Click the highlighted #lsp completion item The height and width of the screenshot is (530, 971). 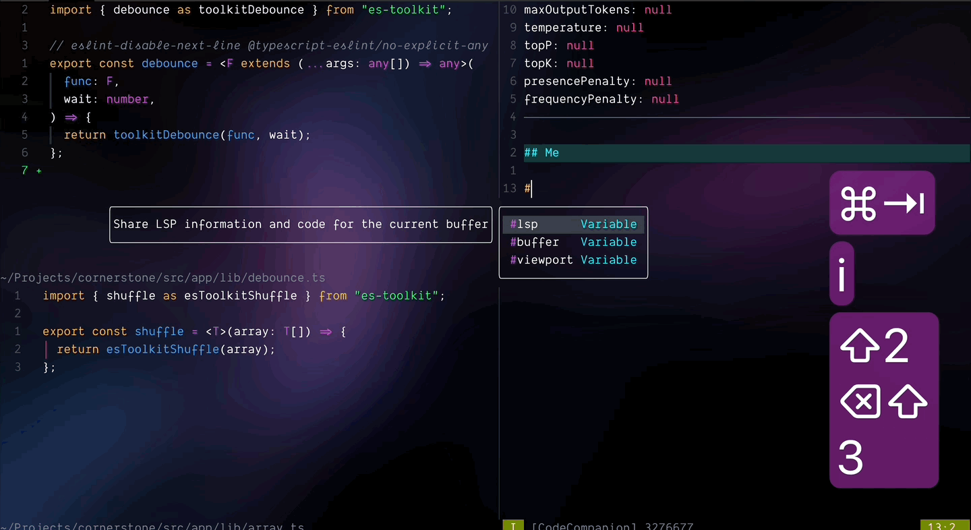click(524, 224)
